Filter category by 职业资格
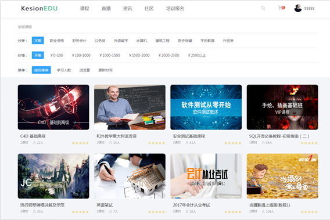 (57, 41)
